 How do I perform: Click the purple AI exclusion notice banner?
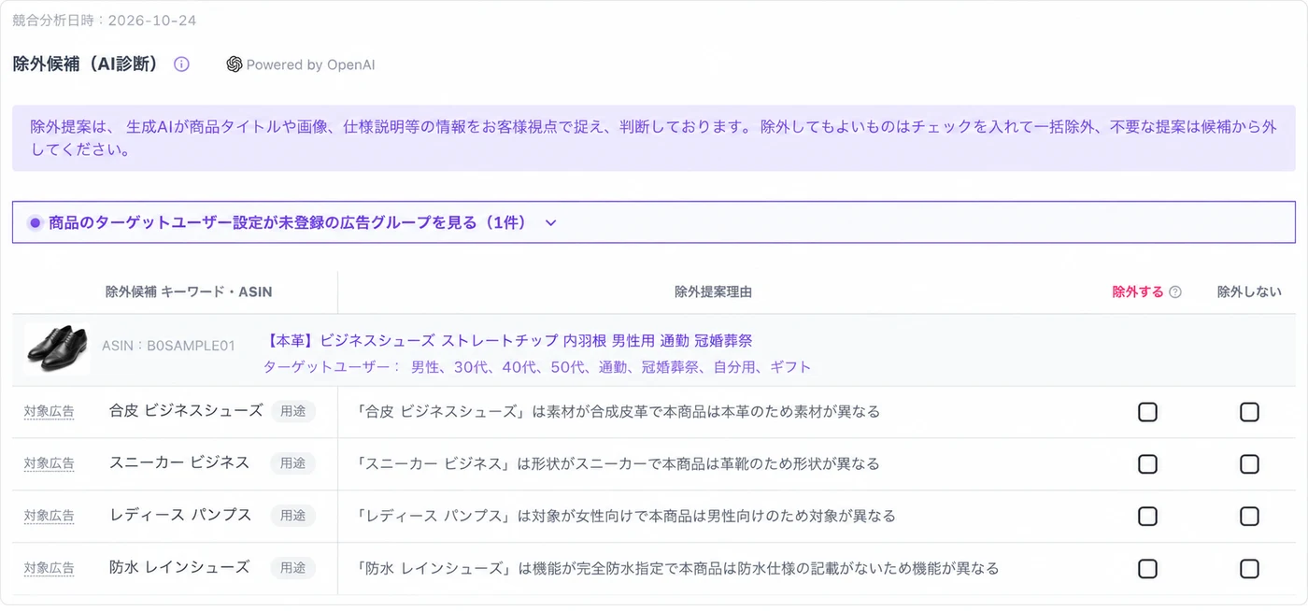click(654, 137)
